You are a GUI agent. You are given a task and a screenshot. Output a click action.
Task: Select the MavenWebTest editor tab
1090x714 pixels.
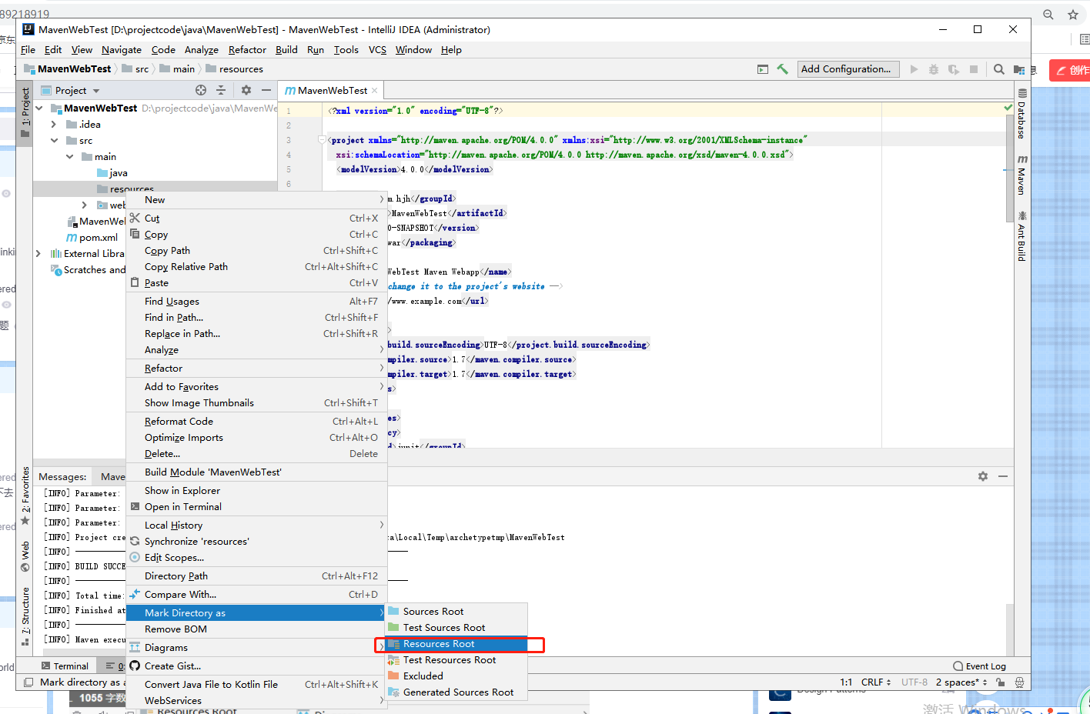pos(332,91)
